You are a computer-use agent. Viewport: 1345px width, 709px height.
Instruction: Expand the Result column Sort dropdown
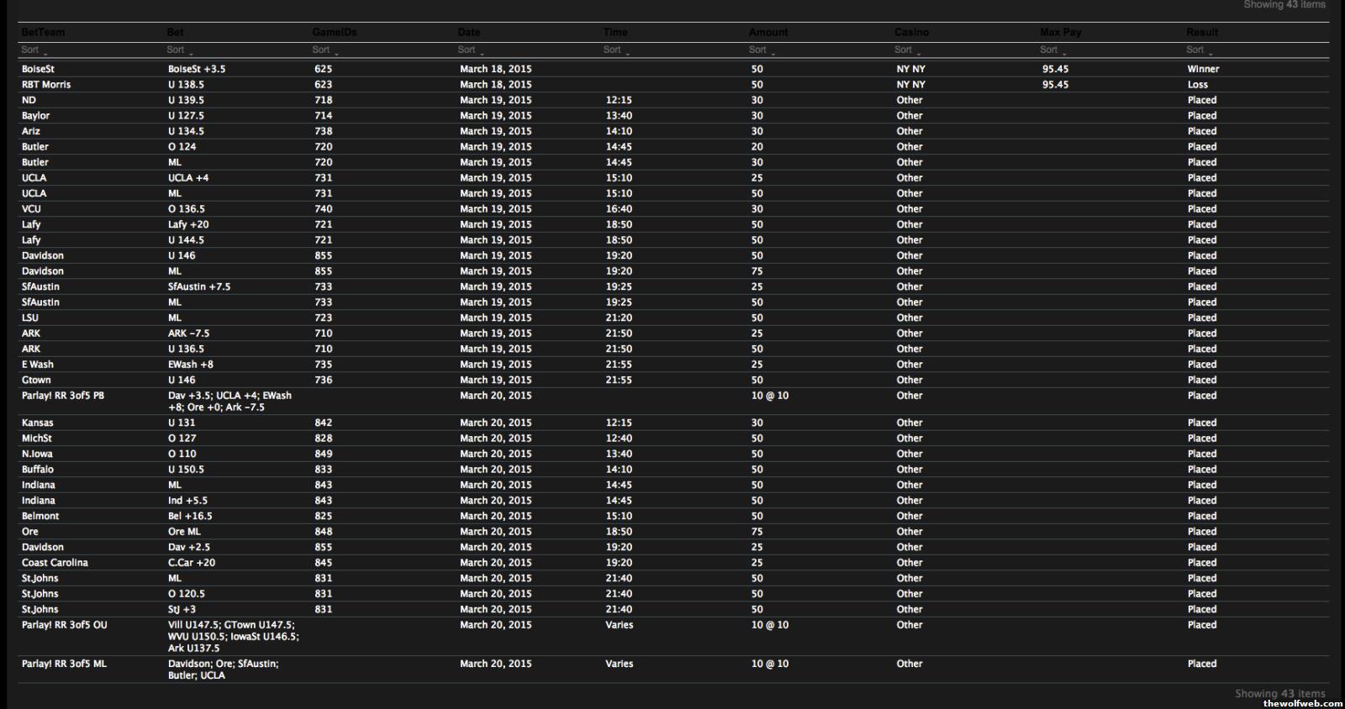pyautogui.click(x=1198, y=50)
